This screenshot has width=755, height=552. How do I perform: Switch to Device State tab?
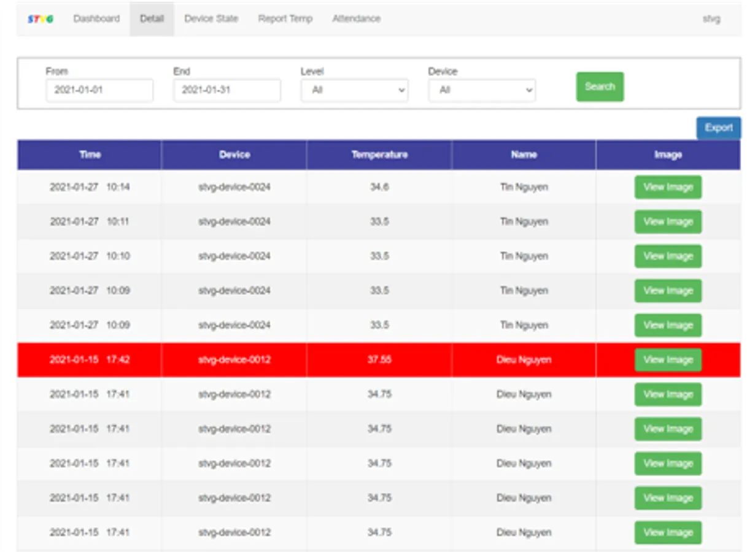click(211, 19)
